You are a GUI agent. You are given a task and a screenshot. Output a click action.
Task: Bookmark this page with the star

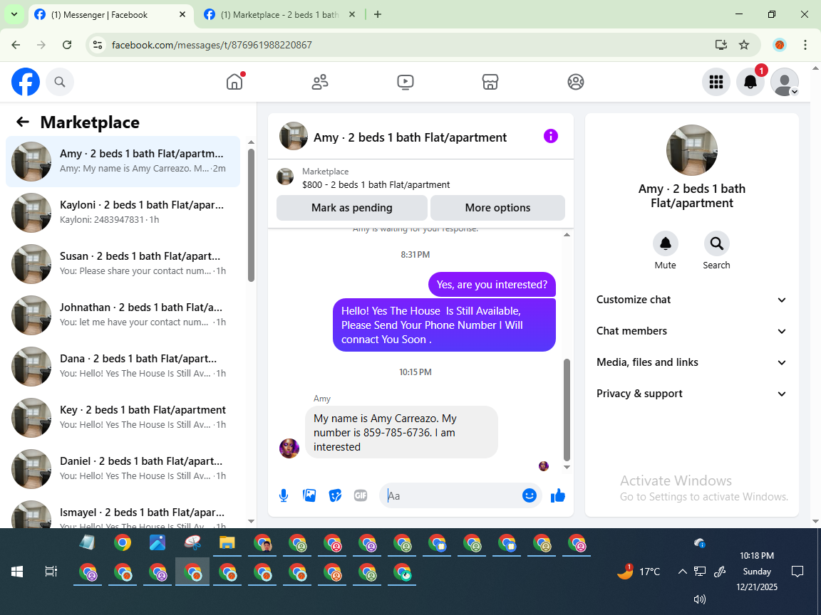(743, 45)
